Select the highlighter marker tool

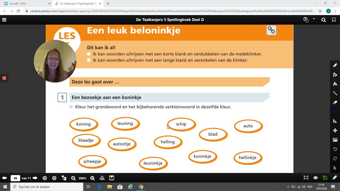pos(335,75)
